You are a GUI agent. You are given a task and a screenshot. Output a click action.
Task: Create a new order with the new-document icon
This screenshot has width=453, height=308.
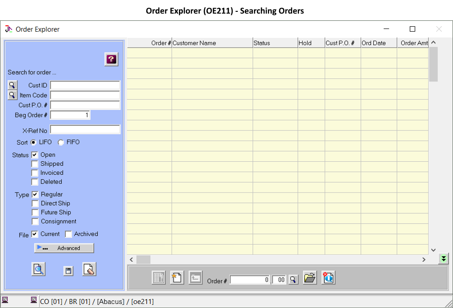tap(177, 278)
